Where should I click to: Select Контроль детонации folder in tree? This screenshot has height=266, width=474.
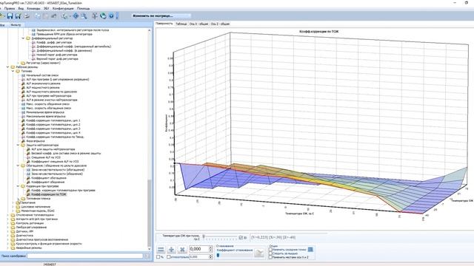[30, 223]
